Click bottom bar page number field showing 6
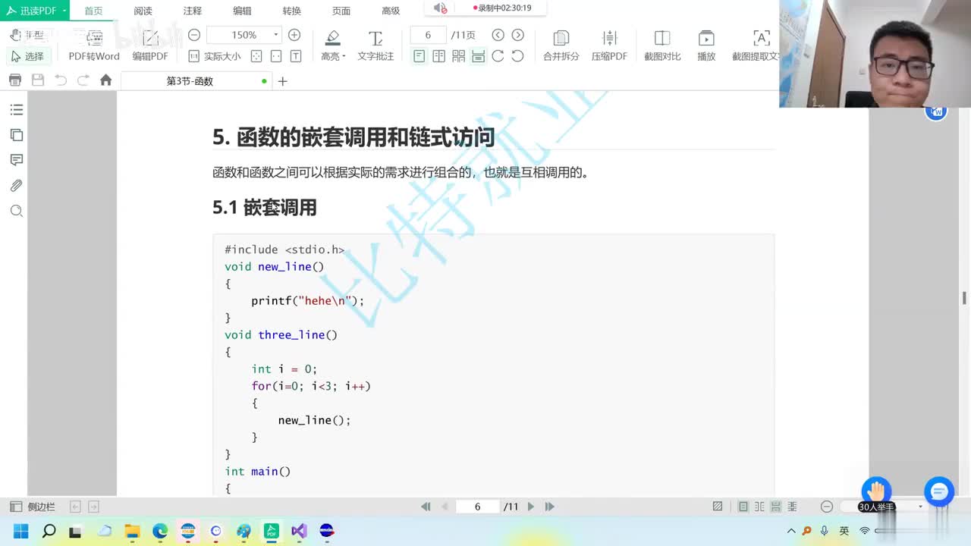 (x=477, y=507)
